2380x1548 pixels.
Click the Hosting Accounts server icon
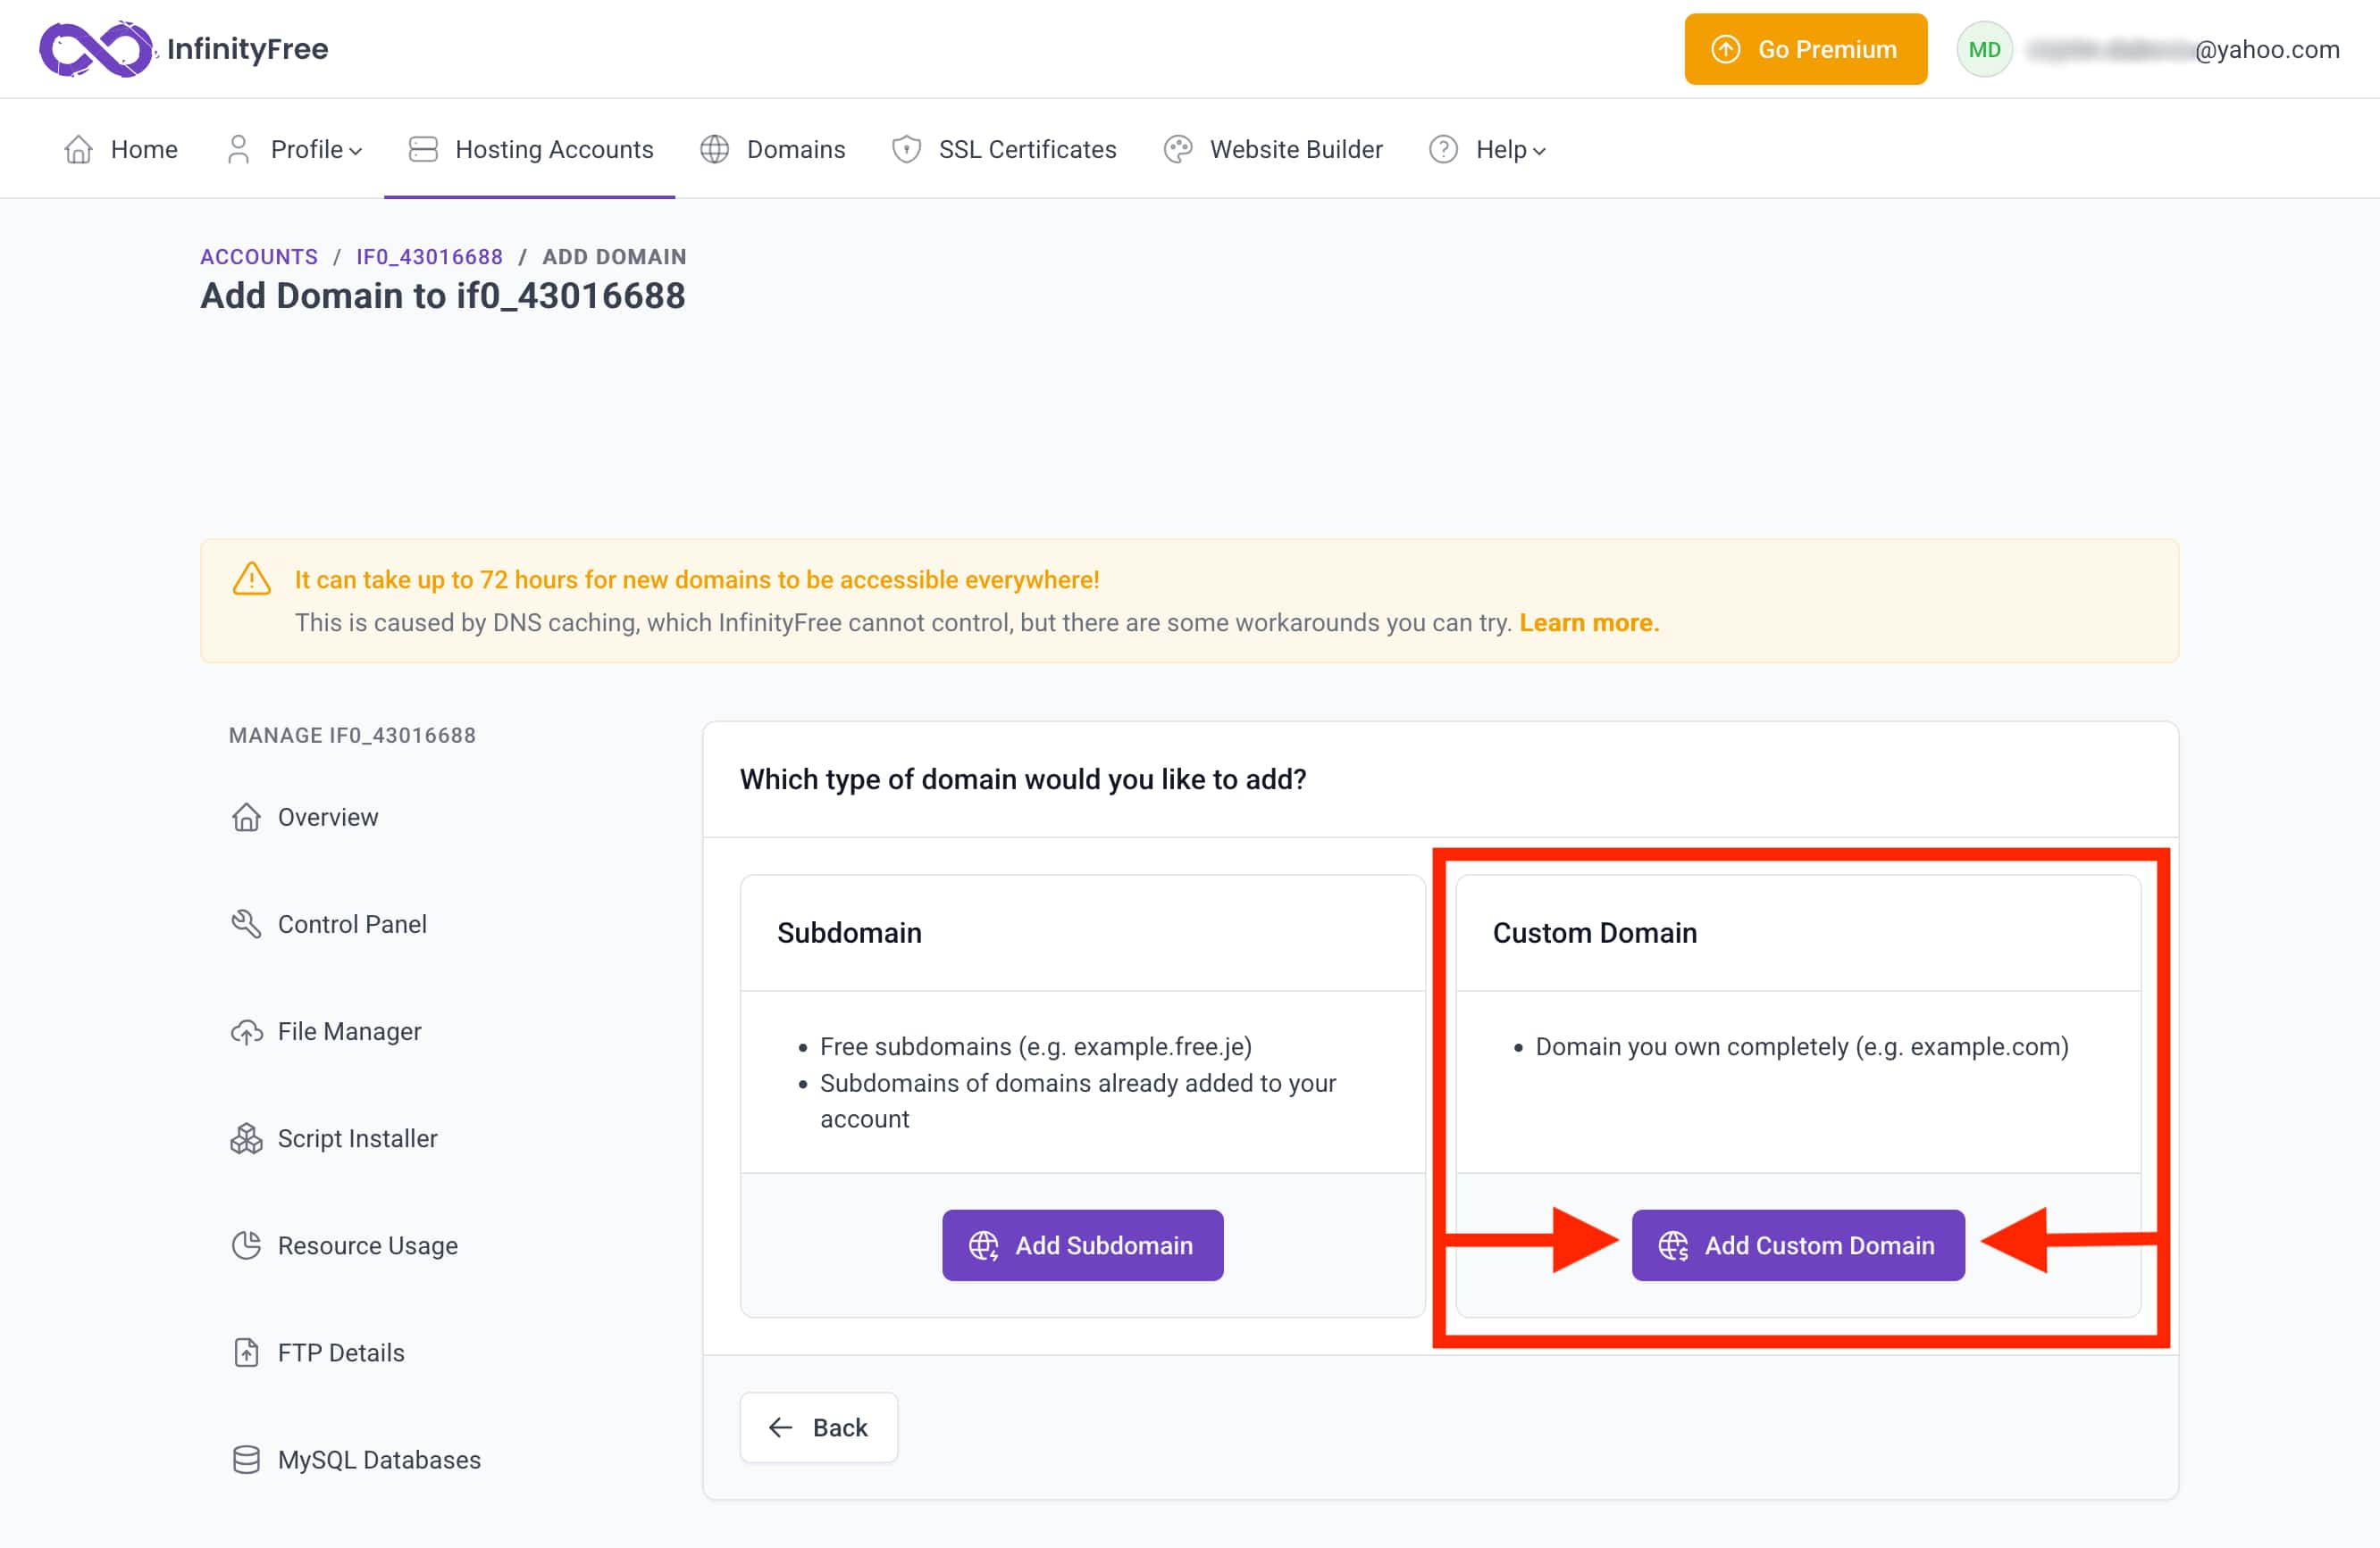(423, 150)
